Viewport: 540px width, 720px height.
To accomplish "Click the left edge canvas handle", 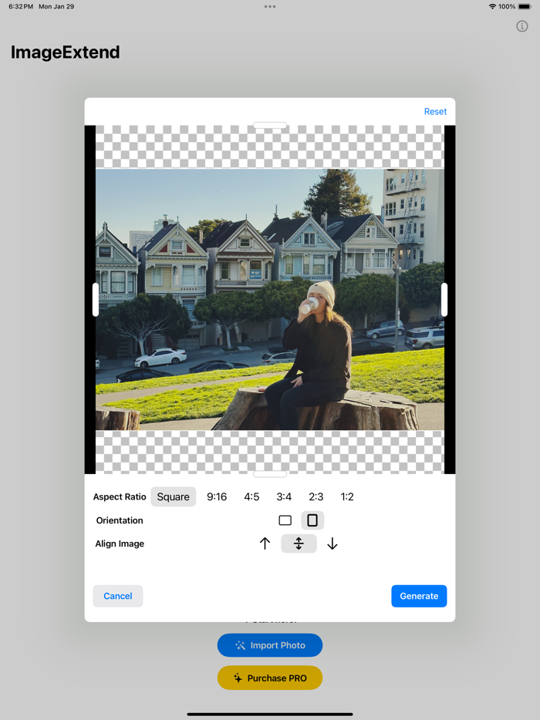I will (96, 300).
